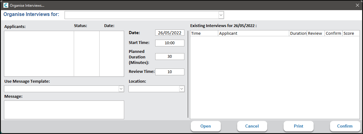Expand the Organise Interviews for dropdown

(x=221, y=15)
